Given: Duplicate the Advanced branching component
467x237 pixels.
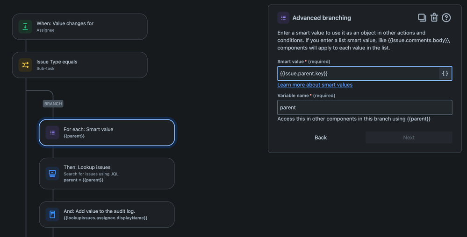Looking at the screenshot, I should (x=422, y=18).
